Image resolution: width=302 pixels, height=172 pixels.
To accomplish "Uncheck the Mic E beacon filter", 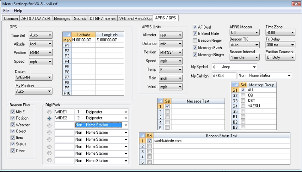I will 13,112.
